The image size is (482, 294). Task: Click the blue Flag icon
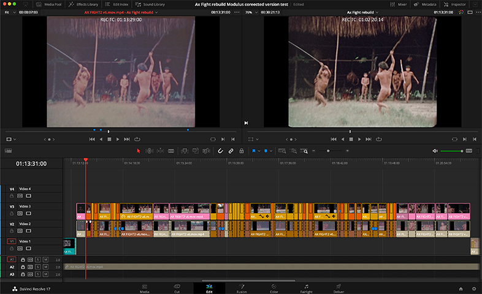coord(254,151)
